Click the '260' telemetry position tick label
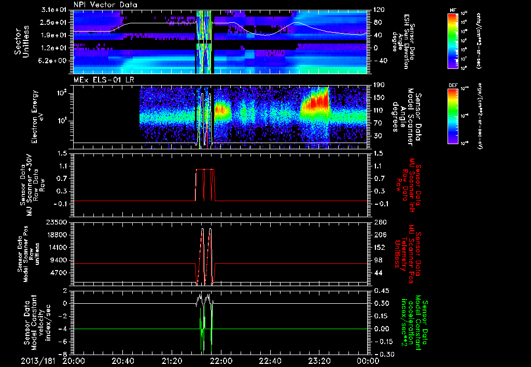This screenshot has height=367, width=531. [379, 222]
